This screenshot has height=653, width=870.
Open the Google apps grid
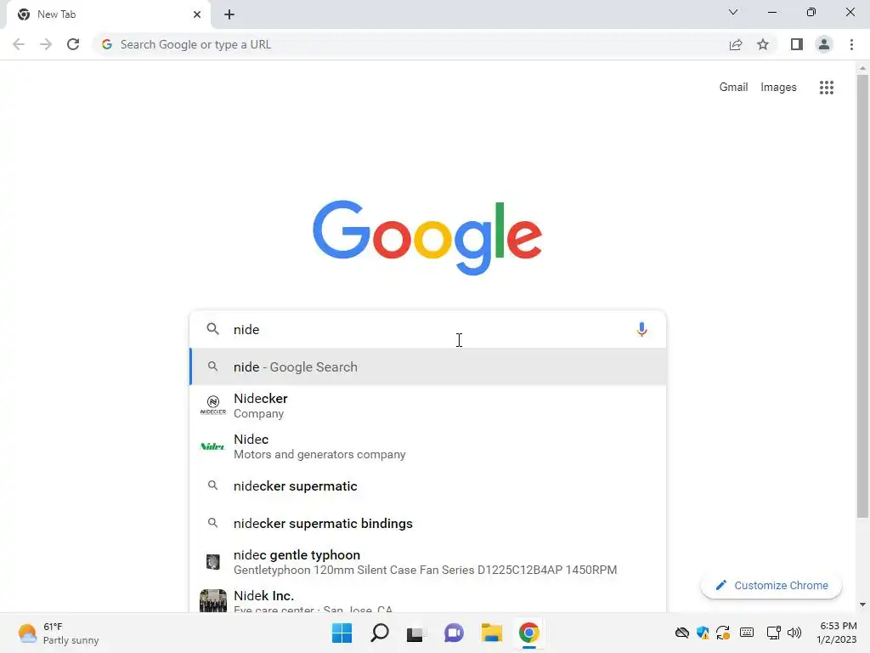click(826, 88)
